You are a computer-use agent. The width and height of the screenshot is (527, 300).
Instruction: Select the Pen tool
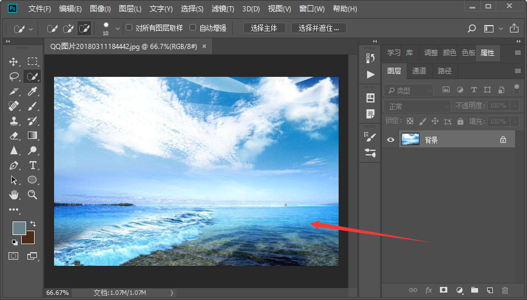point(14,165)
